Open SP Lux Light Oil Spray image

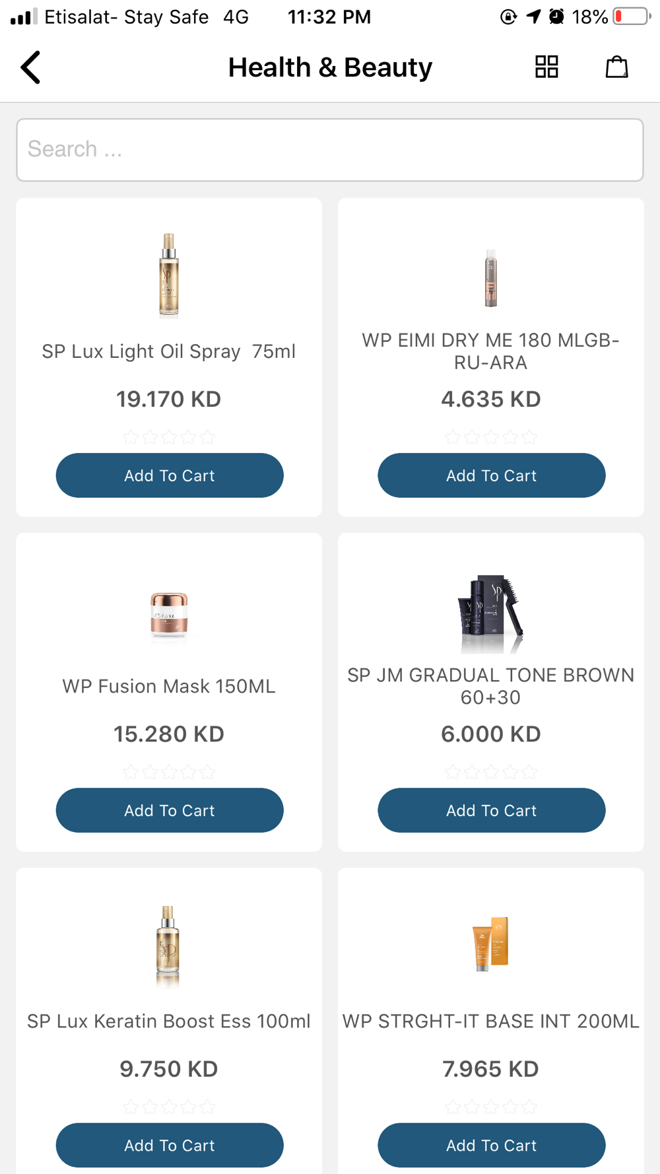click(x=169, y=275)
